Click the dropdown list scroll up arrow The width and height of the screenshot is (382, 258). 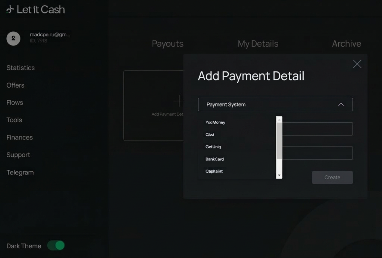(279, 120)
